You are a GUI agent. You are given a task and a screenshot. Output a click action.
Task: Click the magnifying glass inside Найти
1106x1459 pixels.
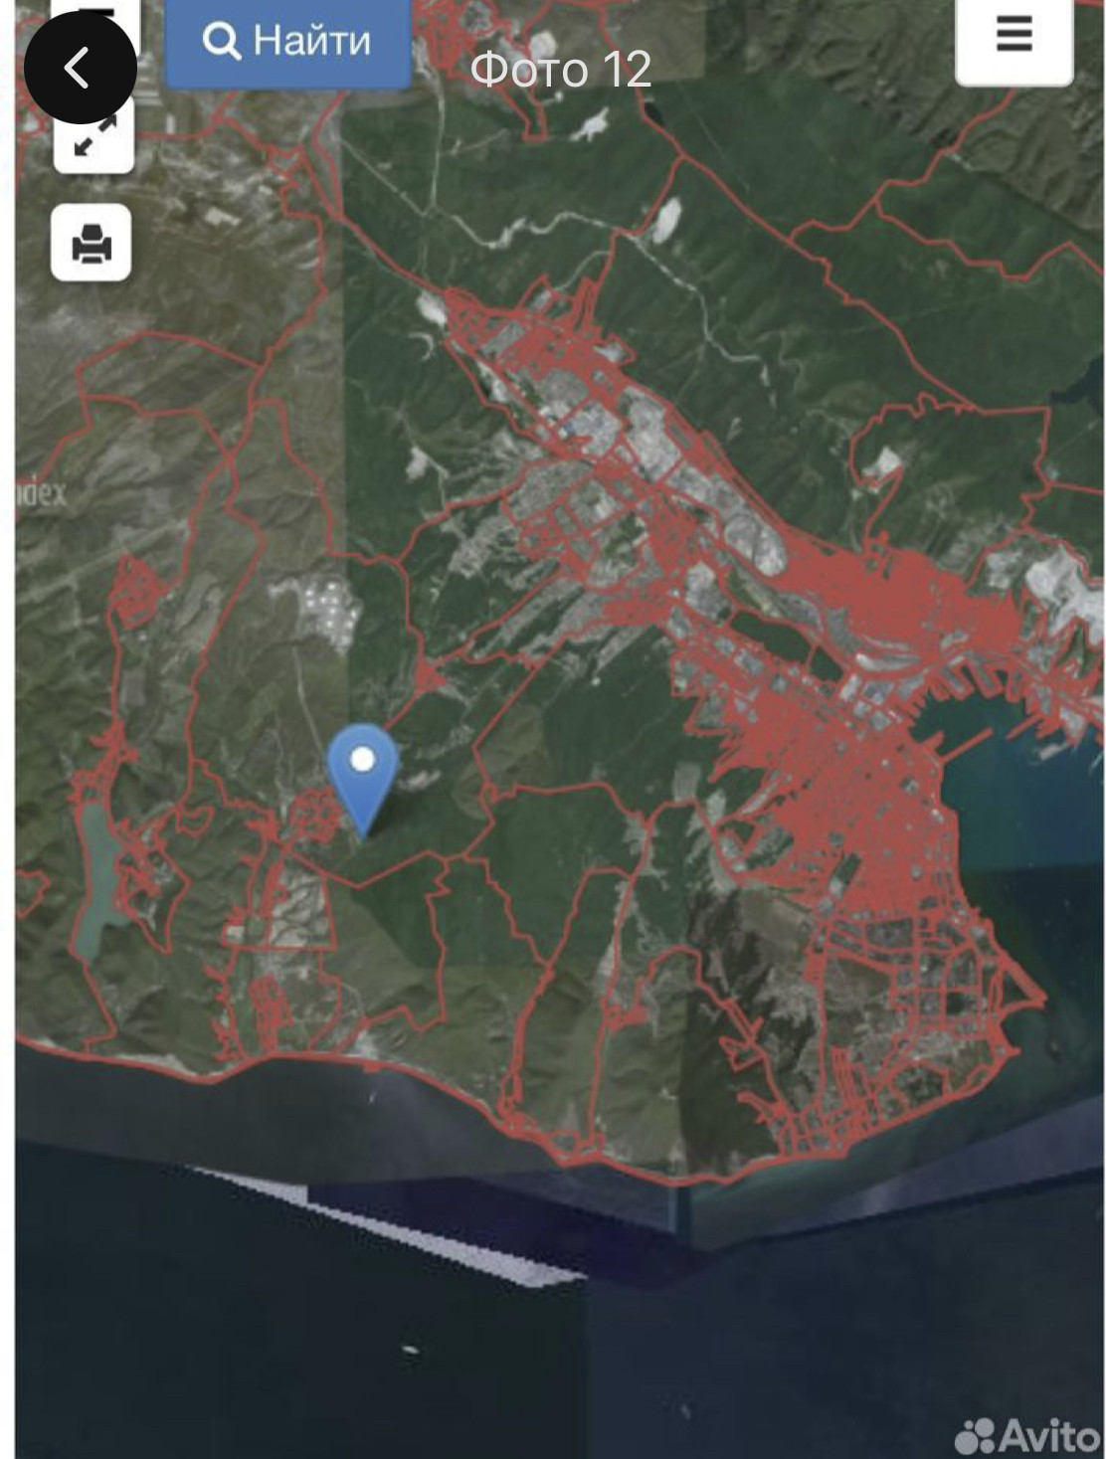[x=221, y=42]
